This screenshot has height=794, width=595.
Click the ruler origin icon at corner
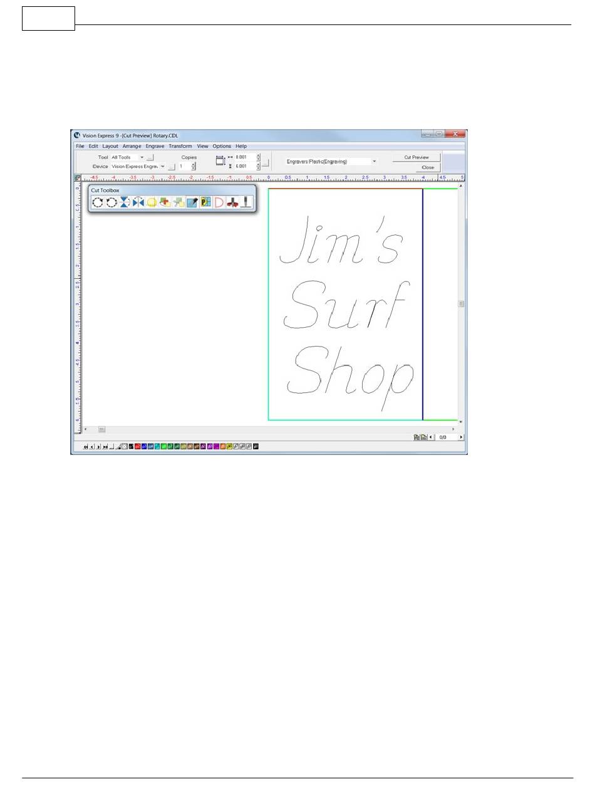tap(78, 178)
